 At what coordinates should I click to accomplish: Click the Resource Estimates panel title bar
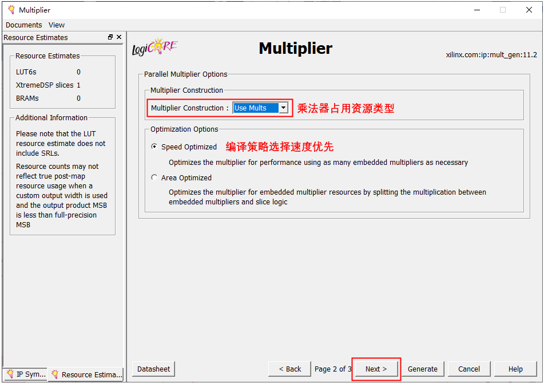[51, 37]
